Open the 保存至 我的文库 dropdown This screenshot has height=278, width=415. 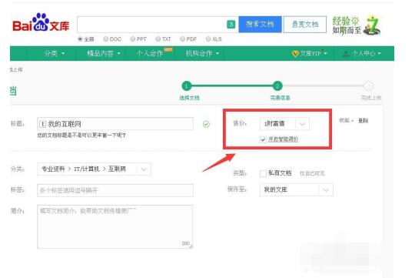coord(296,189)
